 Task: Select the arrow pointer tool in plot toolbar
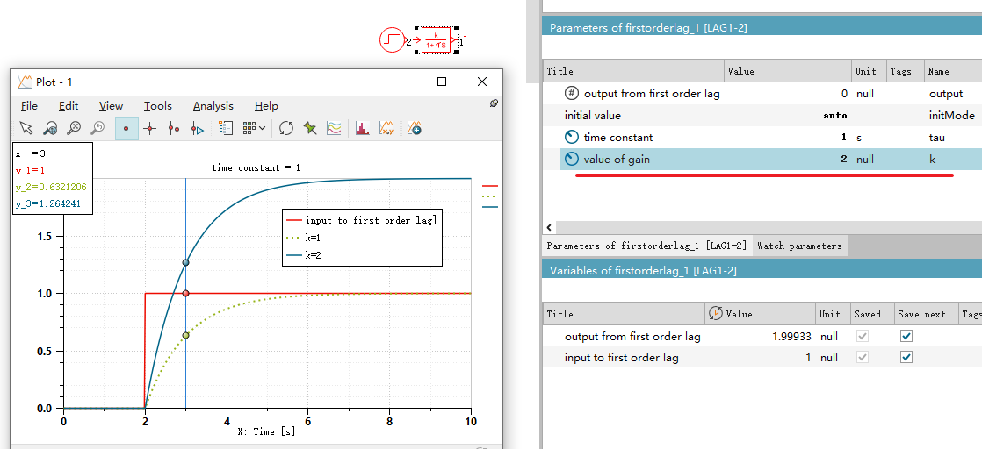pyautogui.click(x=26, y=128)
